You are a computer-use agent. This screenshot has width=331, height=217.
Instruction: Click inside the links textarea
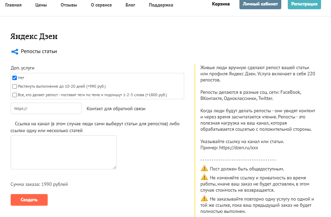coord(63,152)
